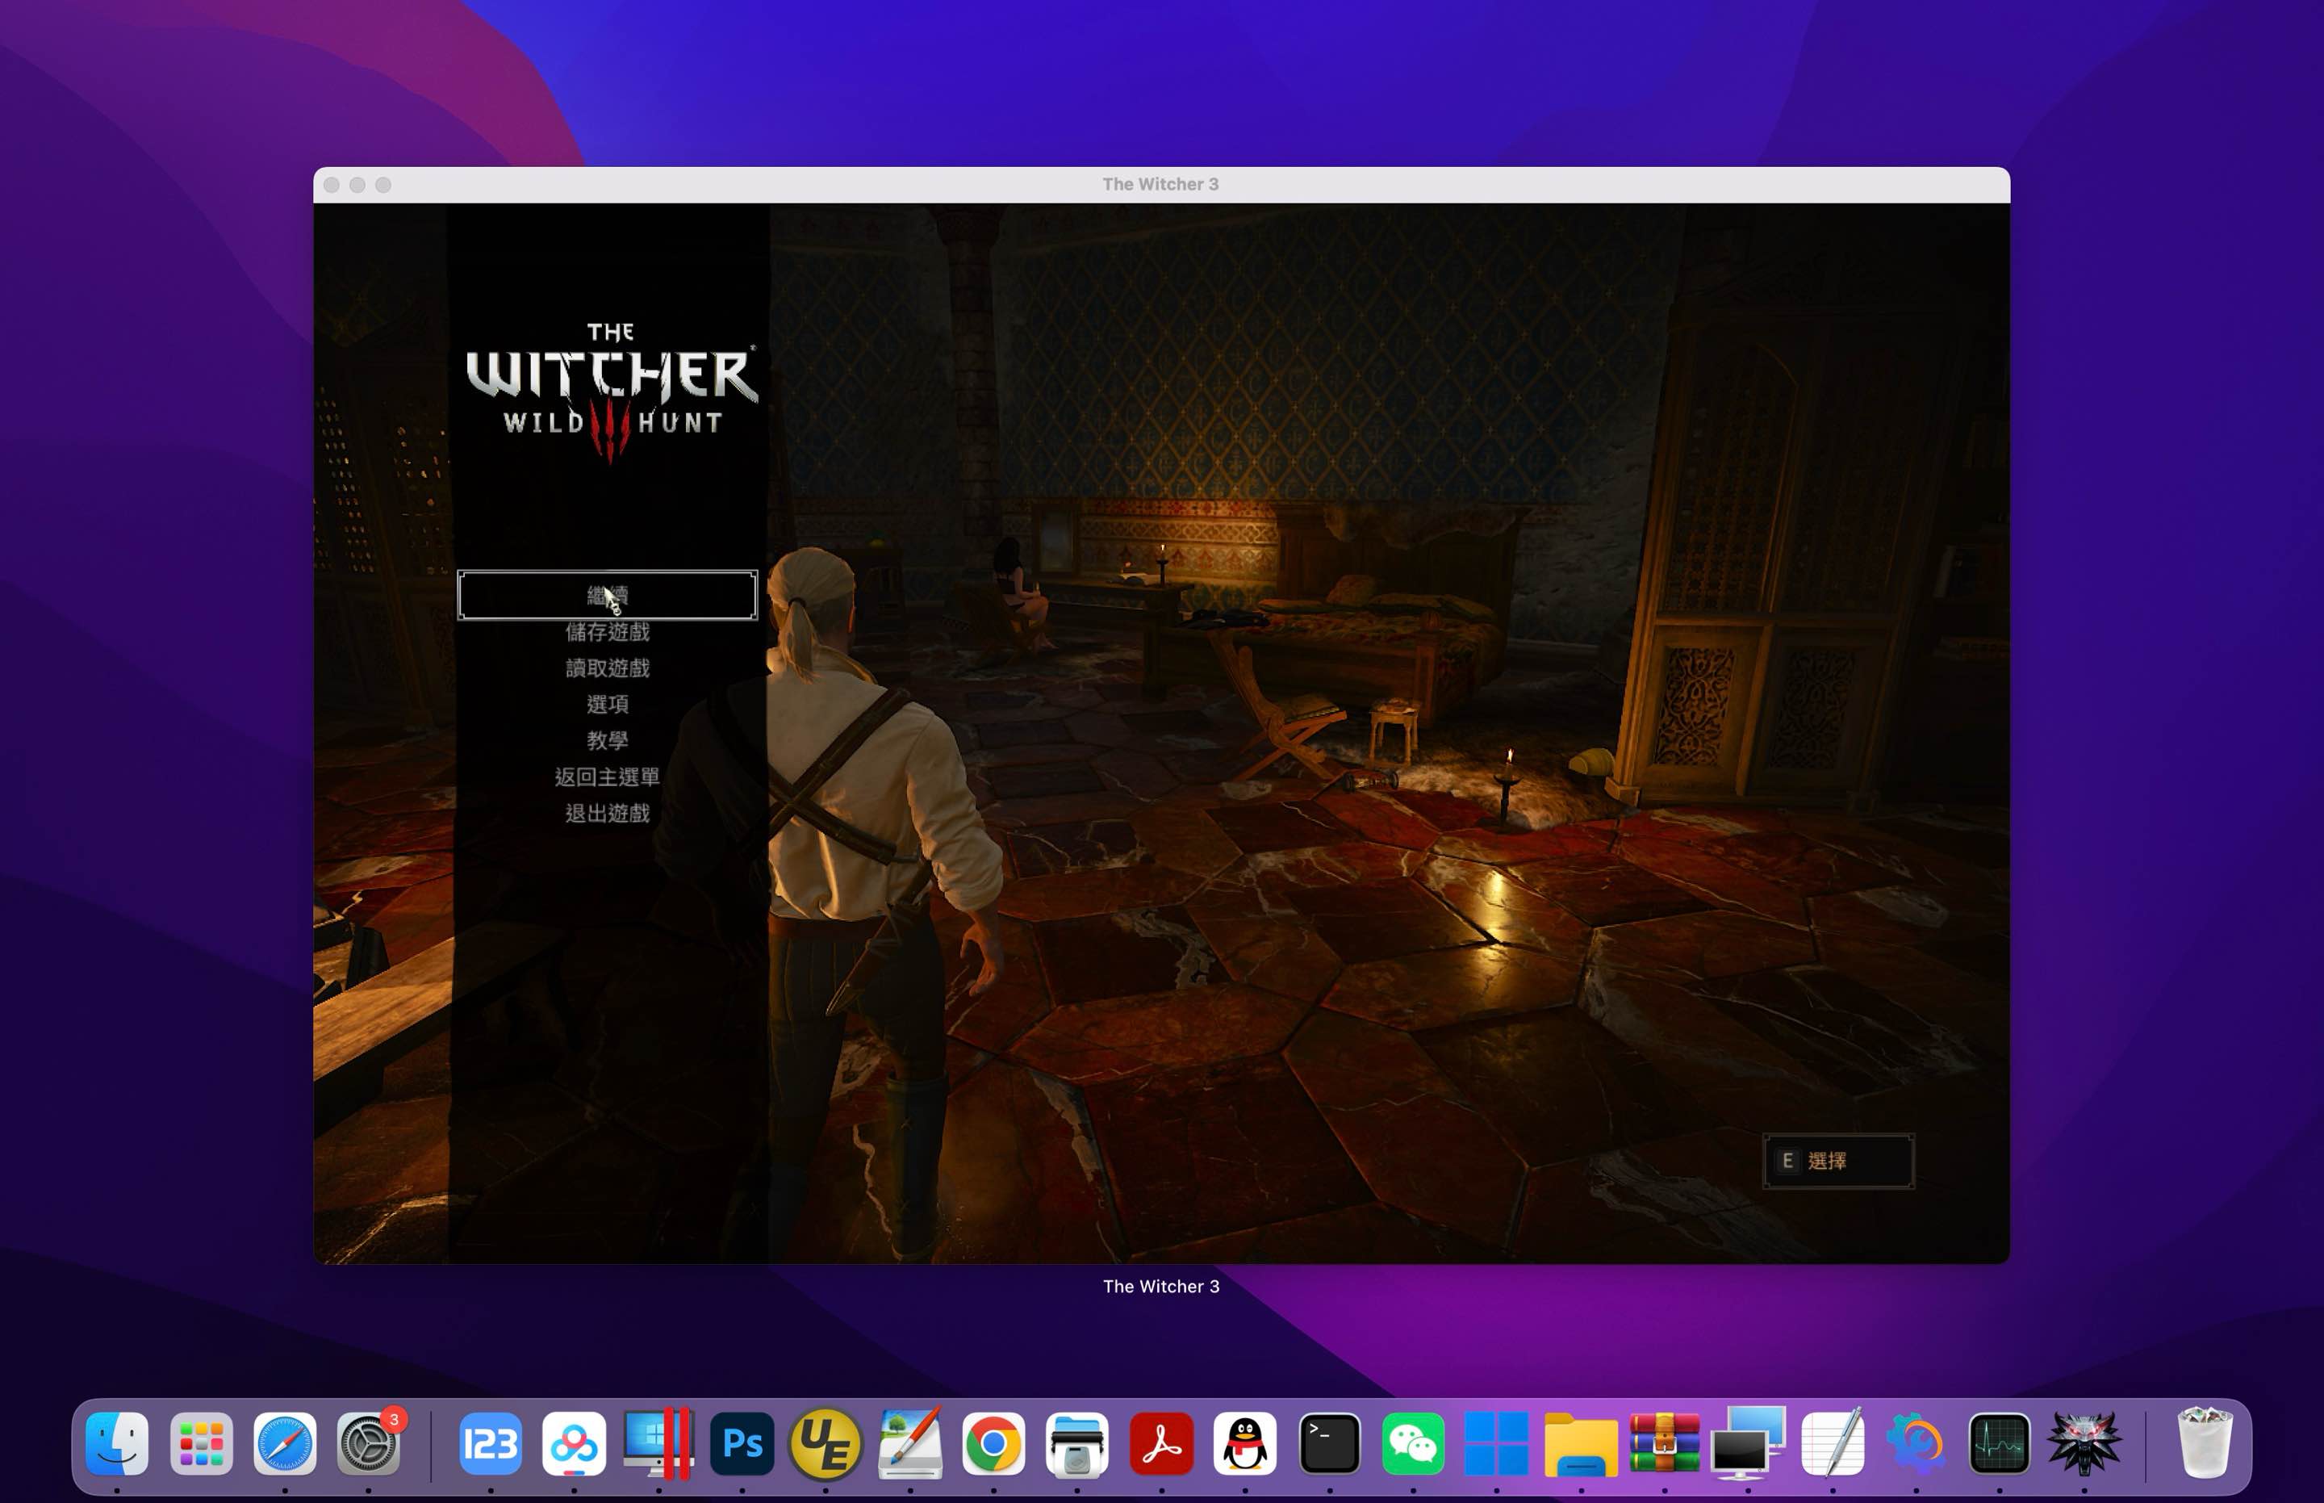Open Finder from the Dock

(117, 1443)
